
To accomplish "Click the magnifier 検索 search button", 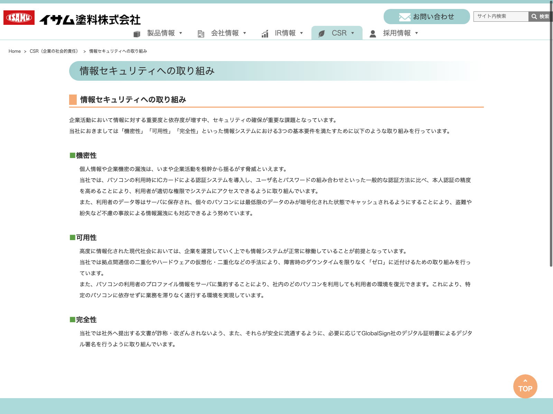I will [540, 17].
